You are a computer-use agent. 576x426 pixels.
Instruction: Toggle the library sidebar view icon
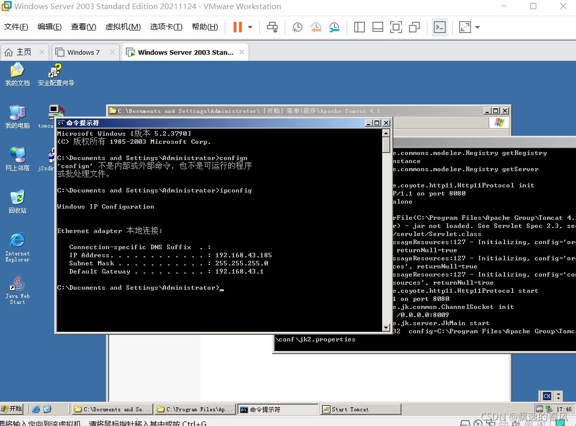click(x=359, y=27)
